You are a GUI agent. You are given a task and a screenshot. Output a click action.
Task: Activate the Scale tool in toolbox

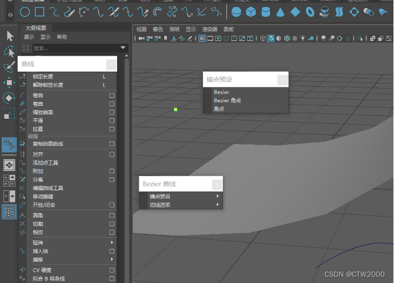(9, 114)
